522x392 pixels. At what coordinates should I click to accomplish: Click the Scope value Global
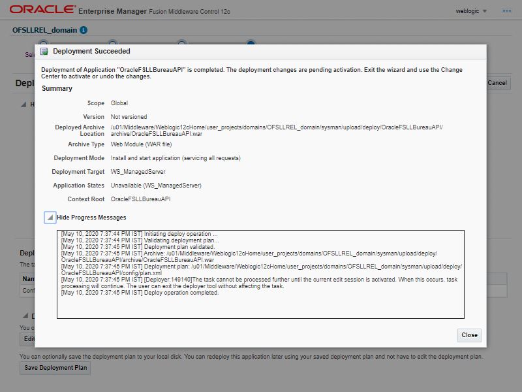click(119, 103)
